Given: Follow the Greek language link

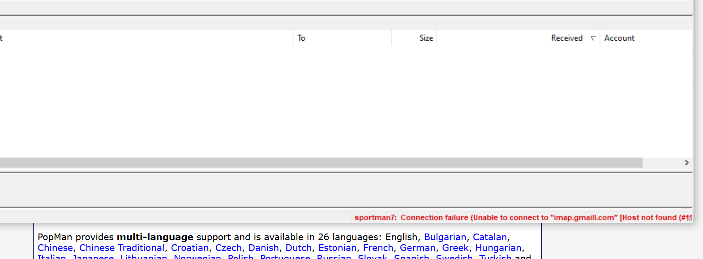Looking at the screenshot, I should 455,248.
